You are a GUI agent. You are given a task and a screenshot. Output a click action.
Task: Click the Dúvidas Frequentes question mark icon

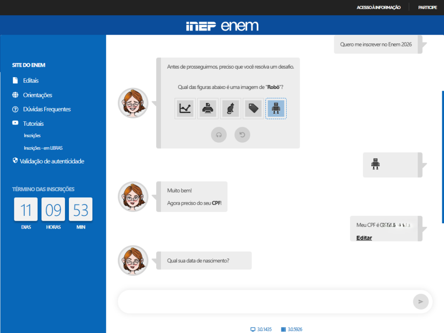coord(15,109)
